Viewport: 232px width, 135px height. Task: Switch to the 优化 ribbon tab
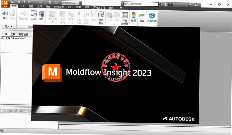pos(70,7)
